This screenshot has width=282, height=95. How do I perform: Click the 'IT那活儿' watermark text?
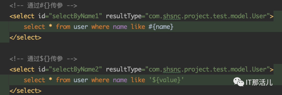(259, 83)
